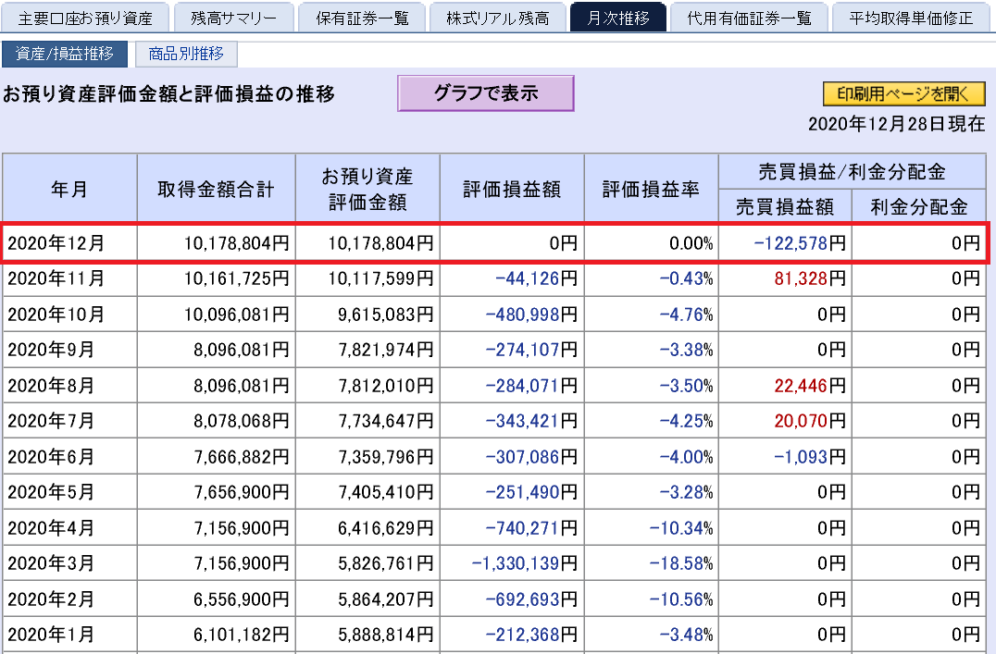Open the 代用有価証券一覧 tab
This screenshot has width=996, height=654.
(749, 17)
